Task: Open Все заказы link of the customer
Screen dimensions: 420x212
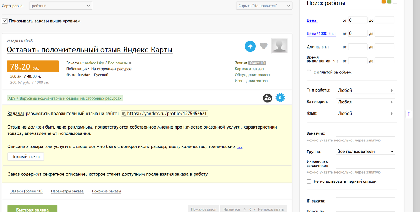Action: 118,63
